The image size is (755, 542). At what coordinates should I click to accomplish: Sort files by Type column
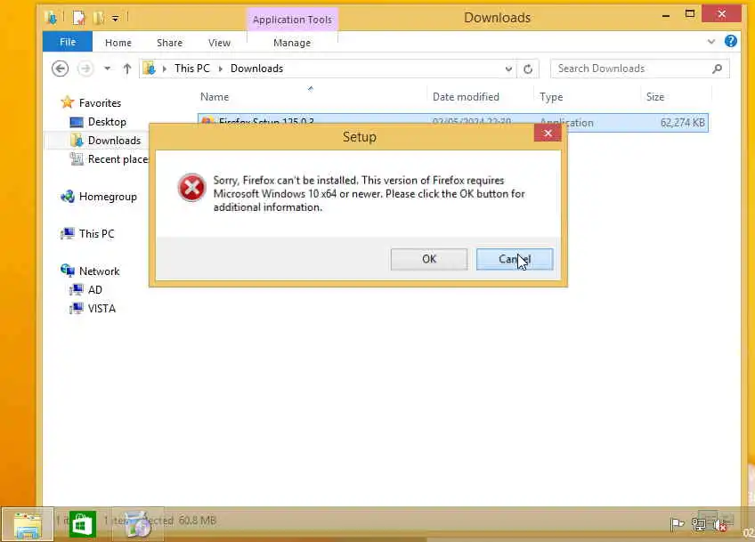(551, 97)
